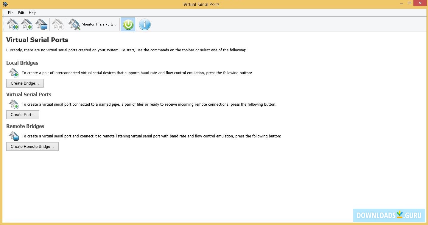
Task: Maximize the Virtual Serial Ports window
Action: click(x=410, y=3)
